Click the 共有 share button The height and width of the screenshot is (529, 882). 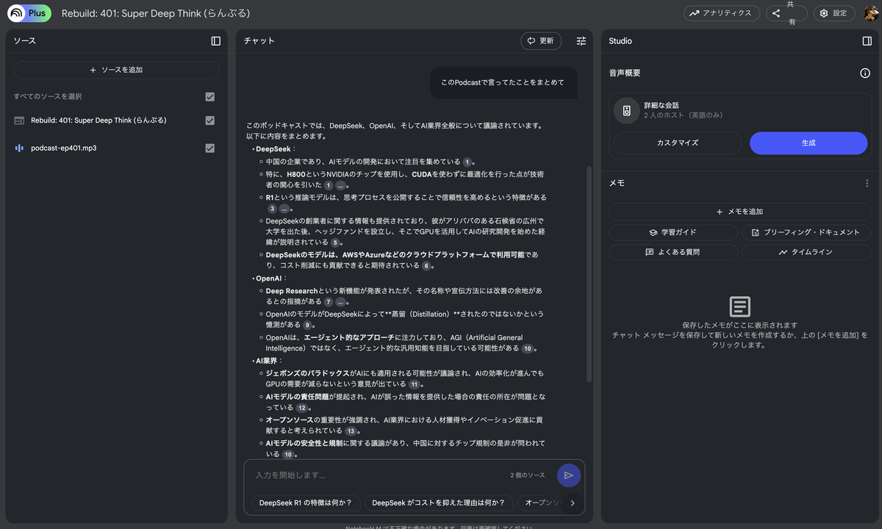pos(786,13)
